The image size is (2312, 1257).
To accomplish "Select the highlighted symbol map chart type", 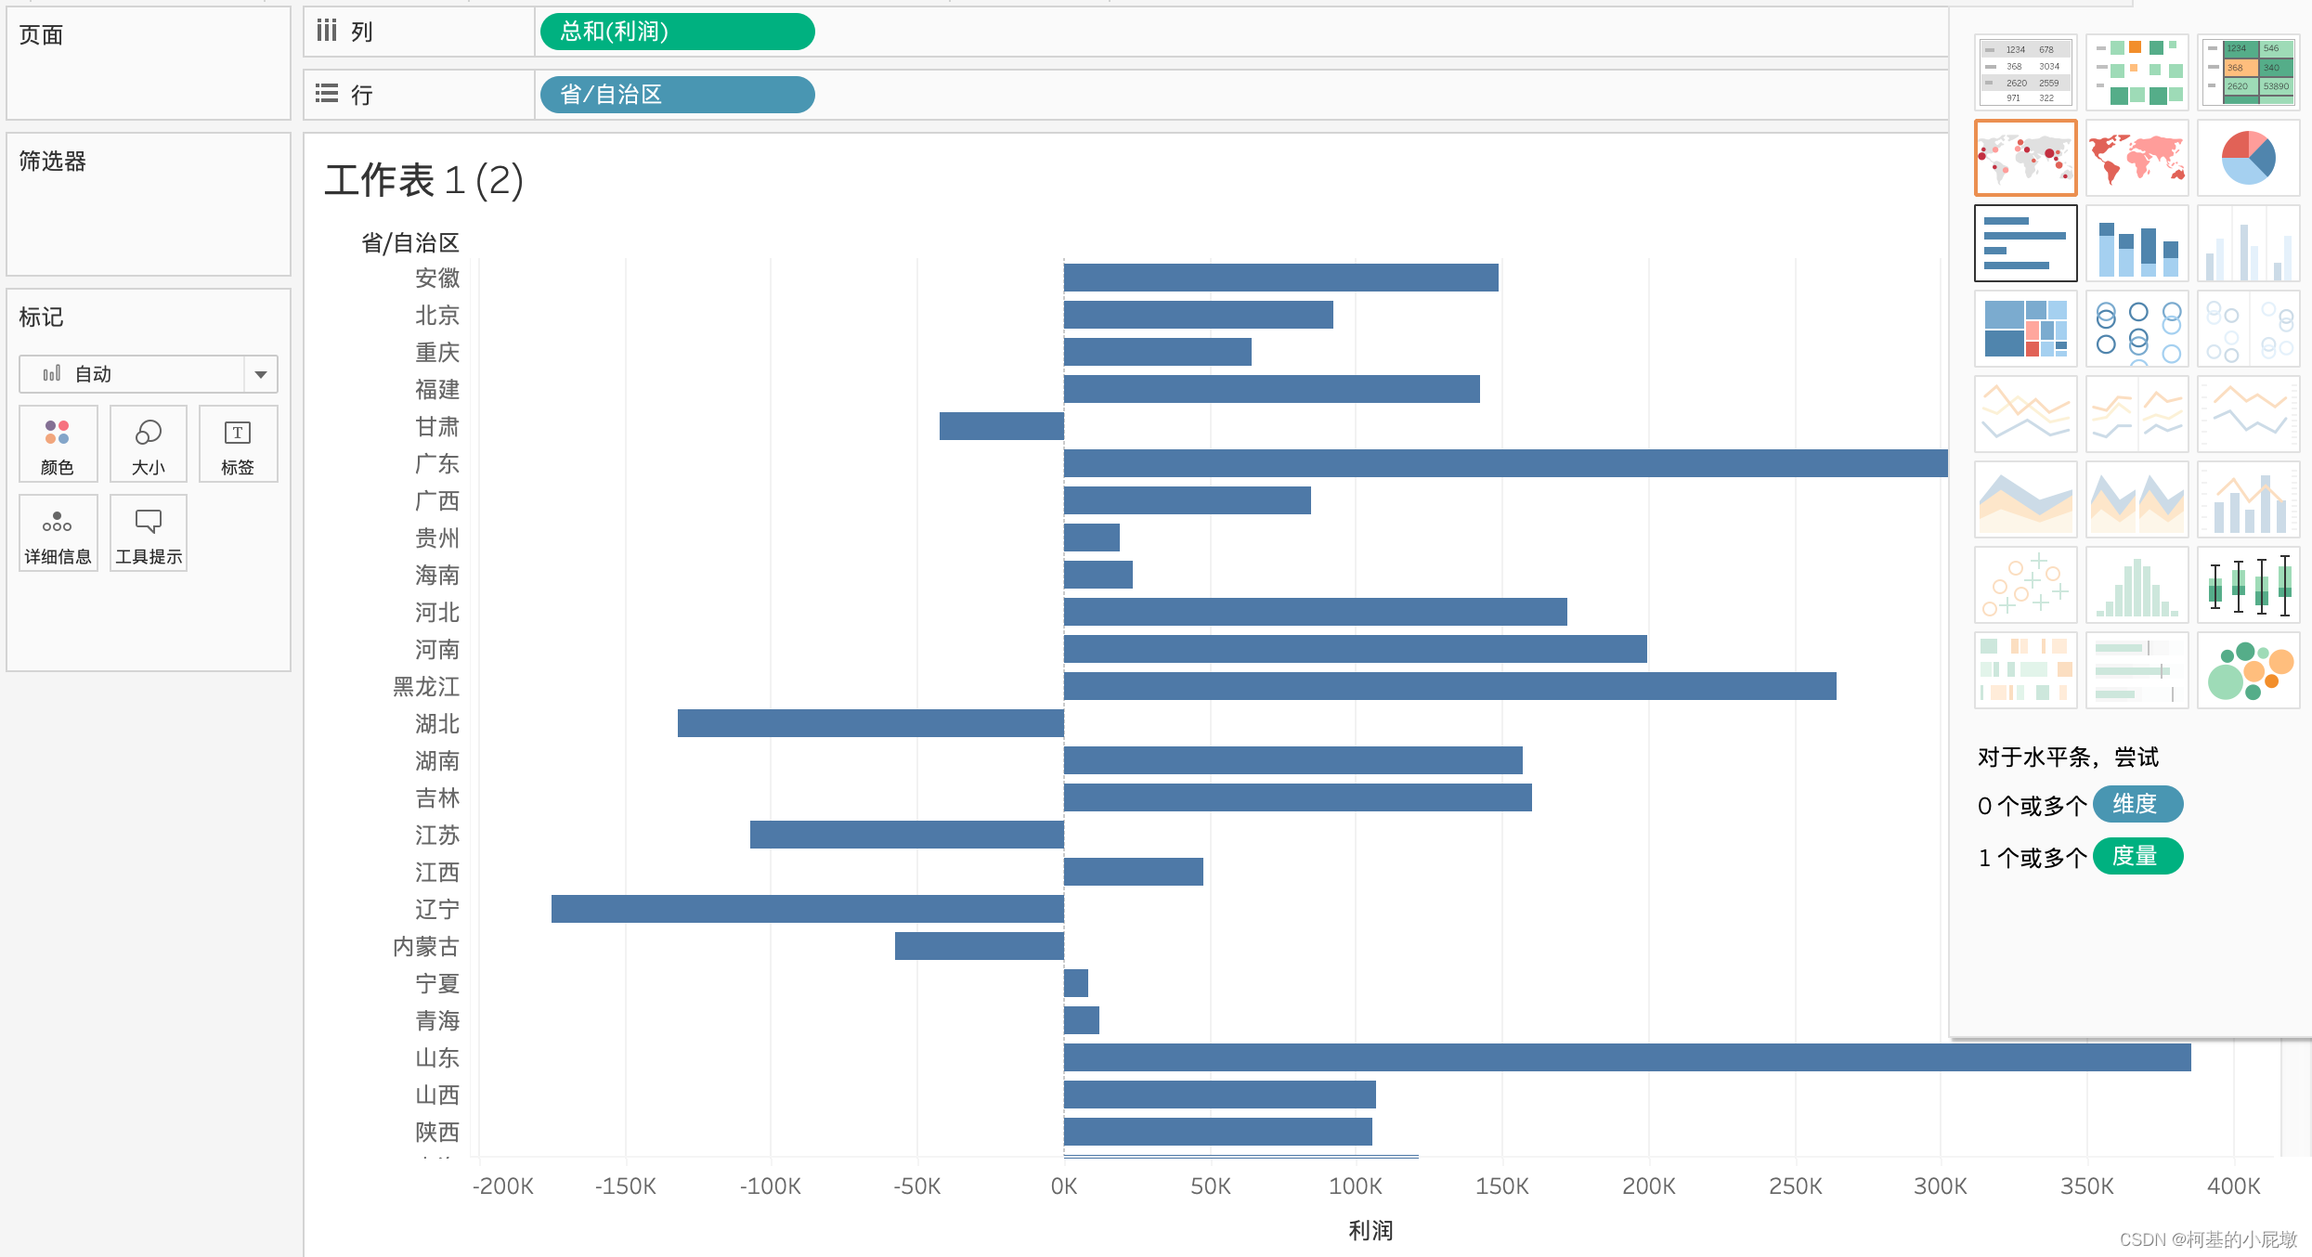I will 2025,158.
